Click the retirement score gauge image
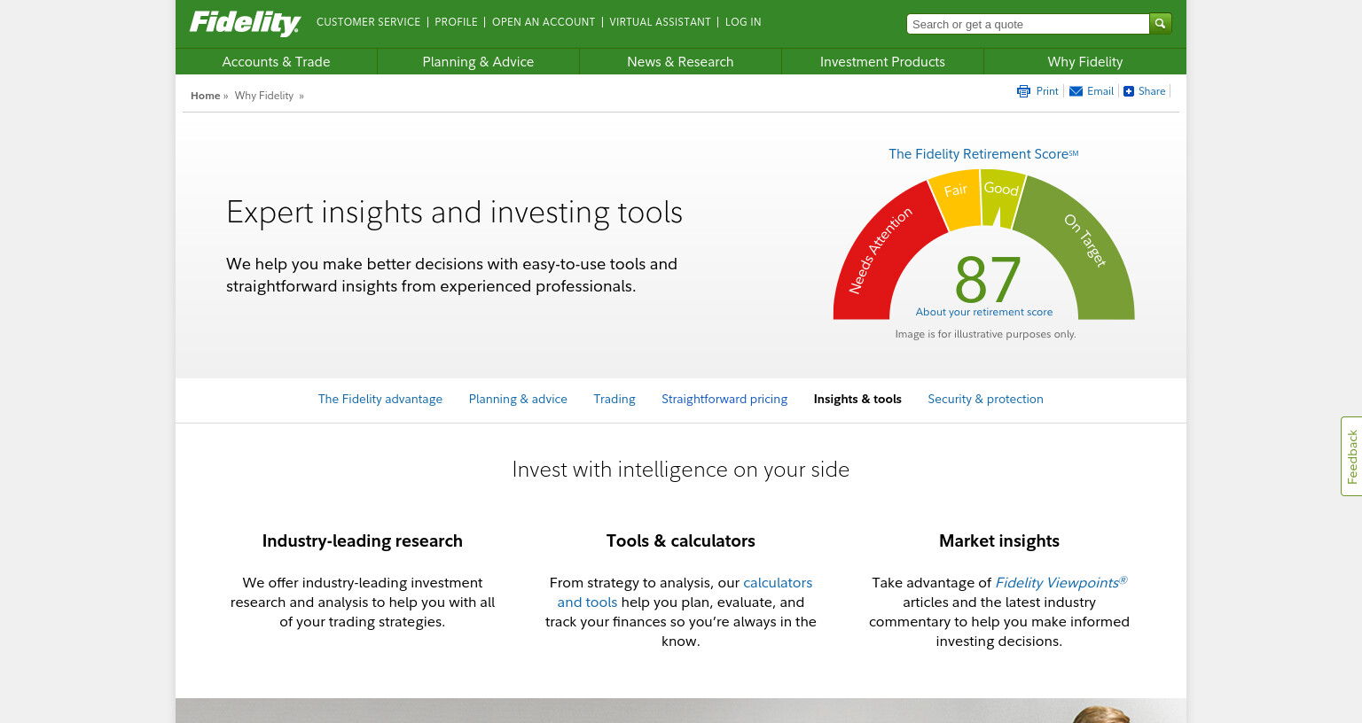 [983, 245]
